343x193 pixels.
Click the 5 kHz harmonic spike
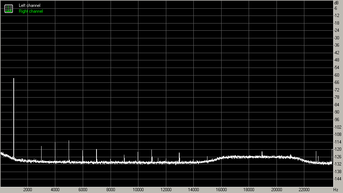[69, 151]
